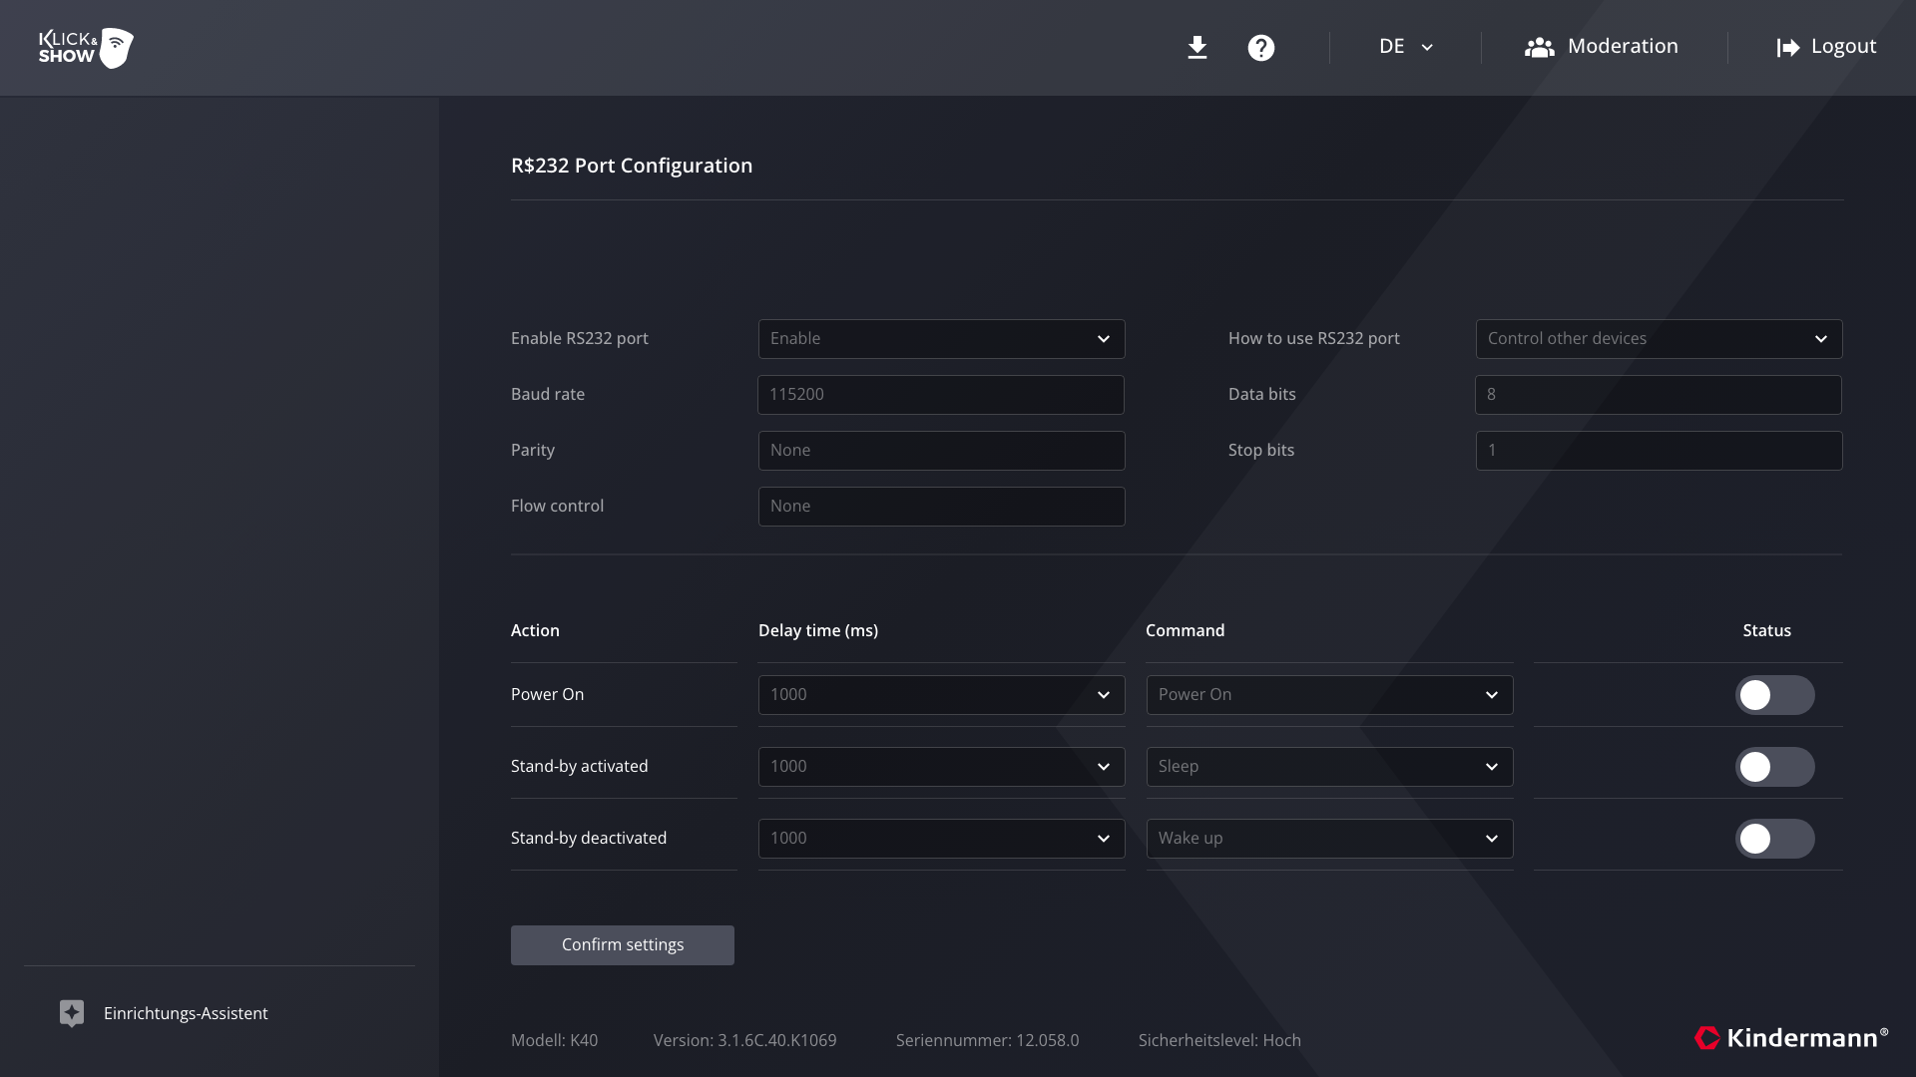Click the 'Flow control' label
1916x1077 pixels.
(557, 506)
